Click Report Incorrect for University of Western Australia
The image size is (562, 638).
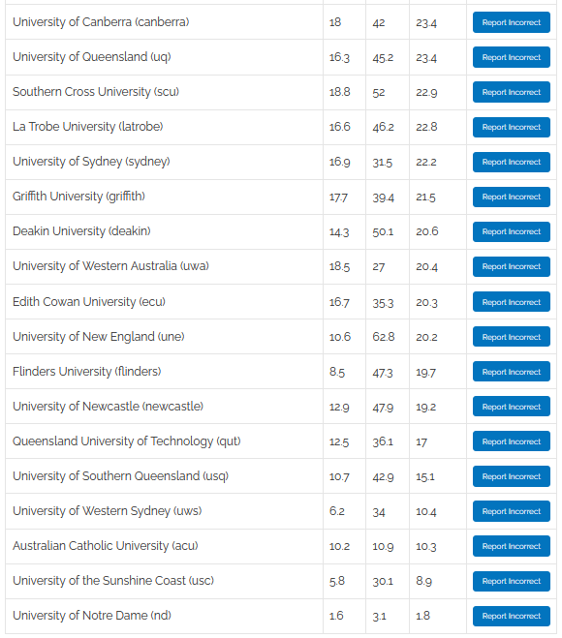point(511,266)
